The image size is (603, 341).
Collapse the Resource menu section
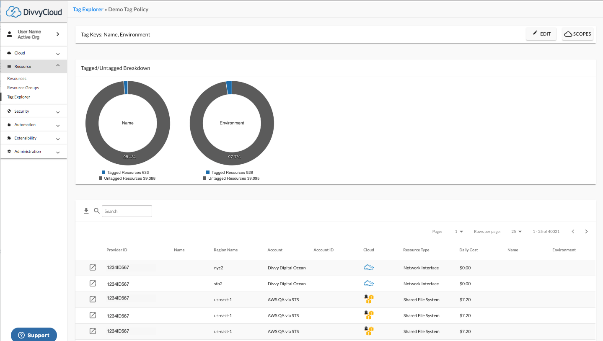tap(58, 66)
